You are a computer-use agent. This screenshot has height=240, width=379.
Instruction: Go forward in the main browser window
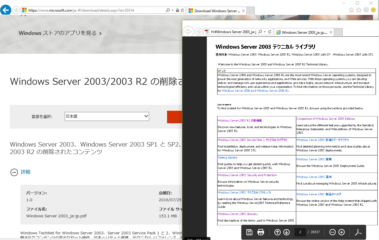click(16, 10)
